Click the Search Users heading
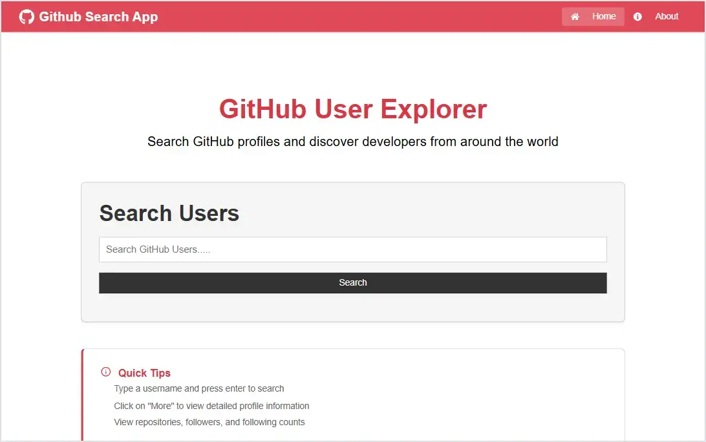 point(169,213)
